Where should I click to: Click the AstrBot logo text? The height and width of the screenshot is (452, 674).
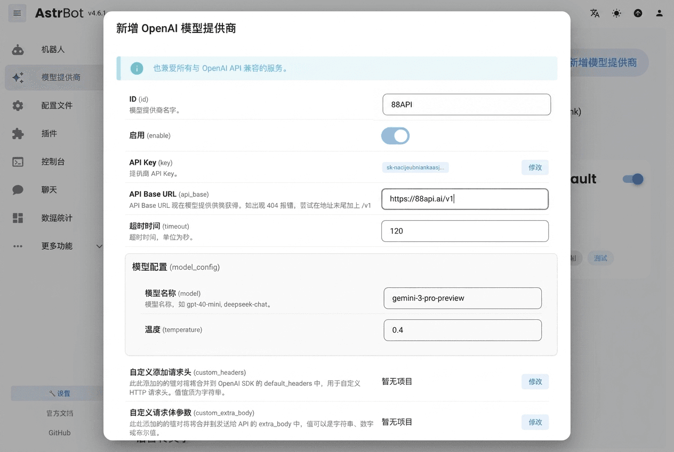coord(59,13)
